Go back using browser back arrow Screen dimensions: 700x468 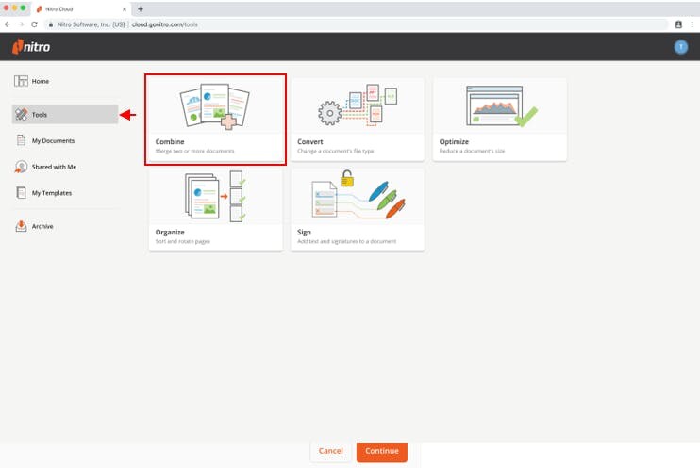point(8,24)
